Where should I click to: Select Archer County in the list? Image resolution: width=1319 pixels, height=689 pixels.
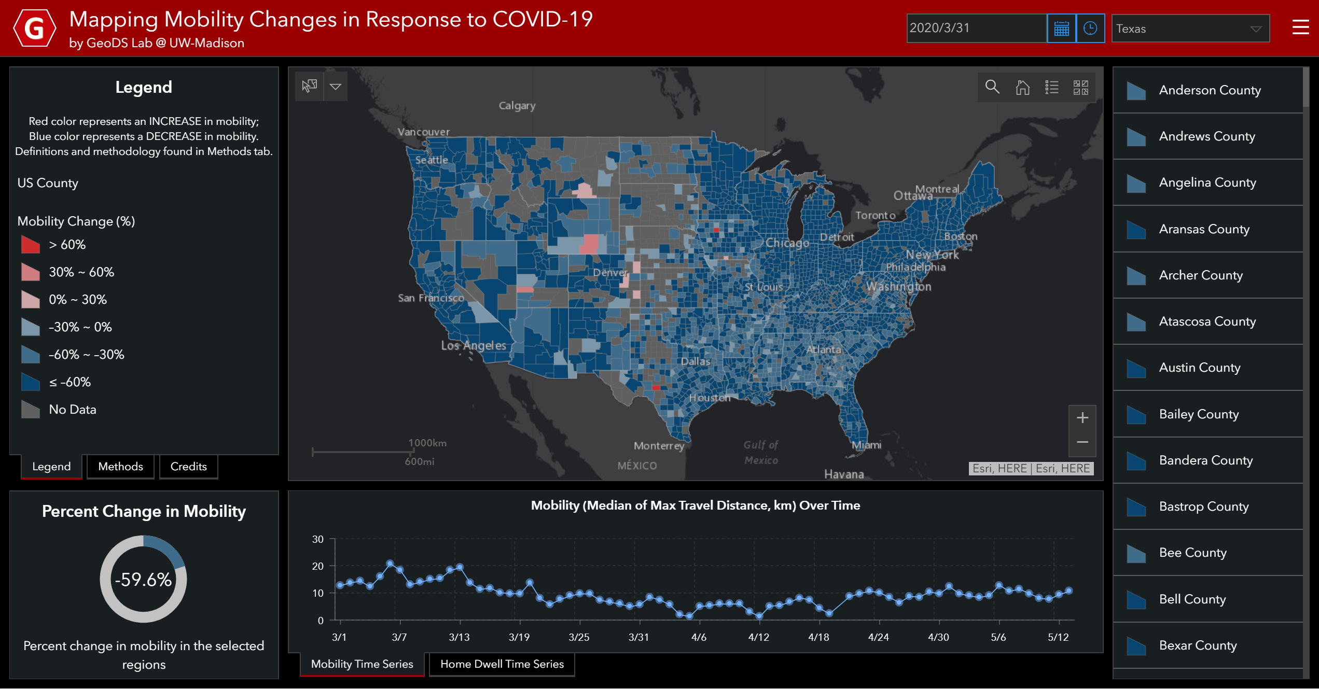(x=1208, y=275)
